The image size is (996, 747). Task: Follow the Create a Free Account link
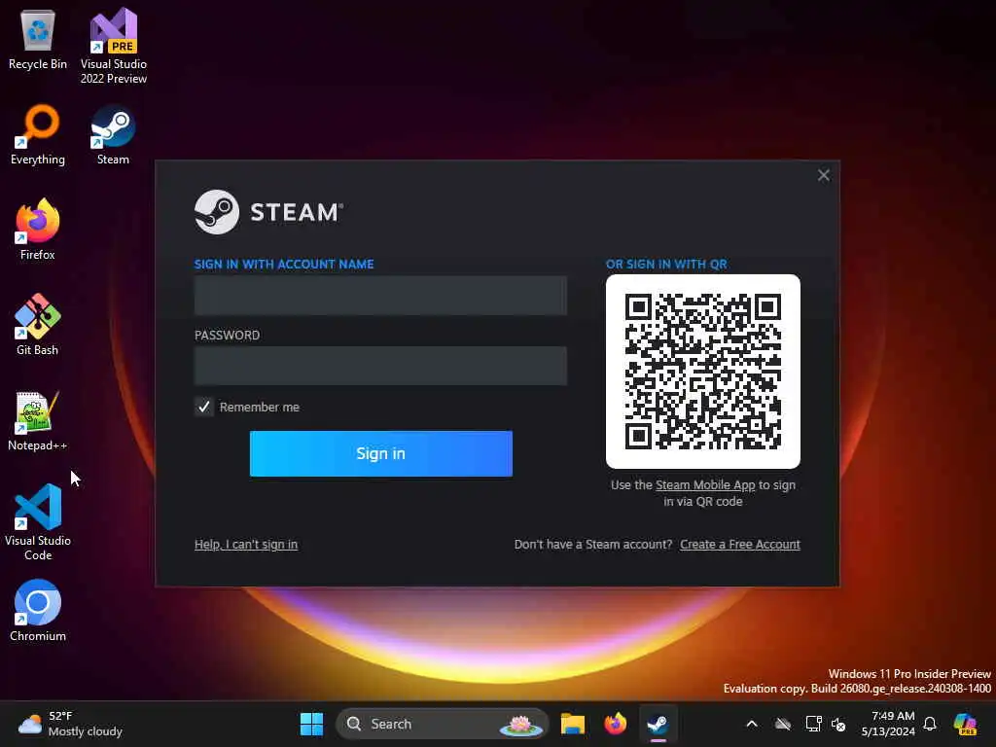click(740, 545)
